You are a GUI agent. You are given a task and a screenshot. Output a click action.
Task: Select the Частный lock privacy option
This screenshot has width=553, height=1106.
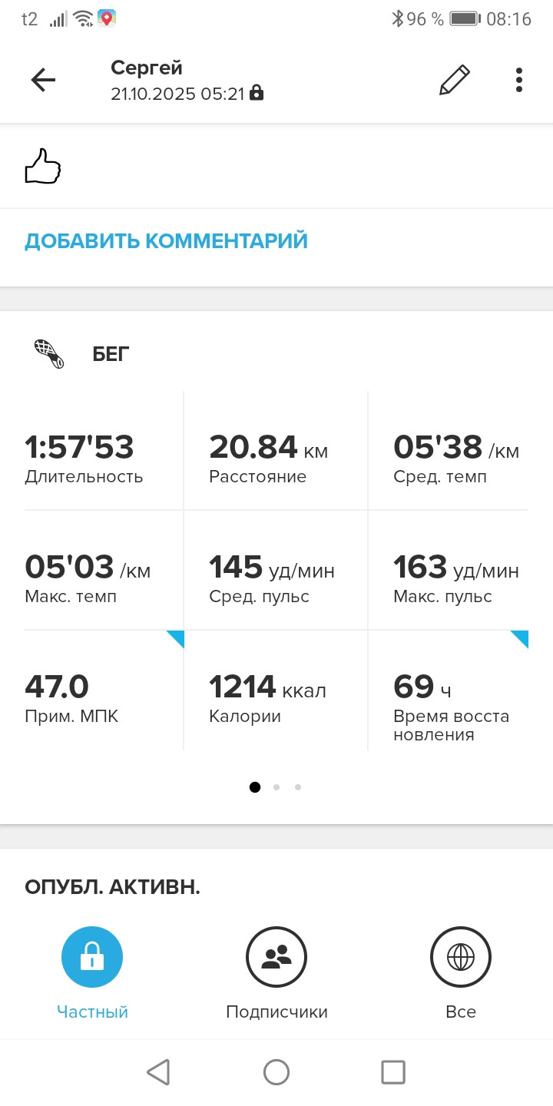[x=92, y=957]
